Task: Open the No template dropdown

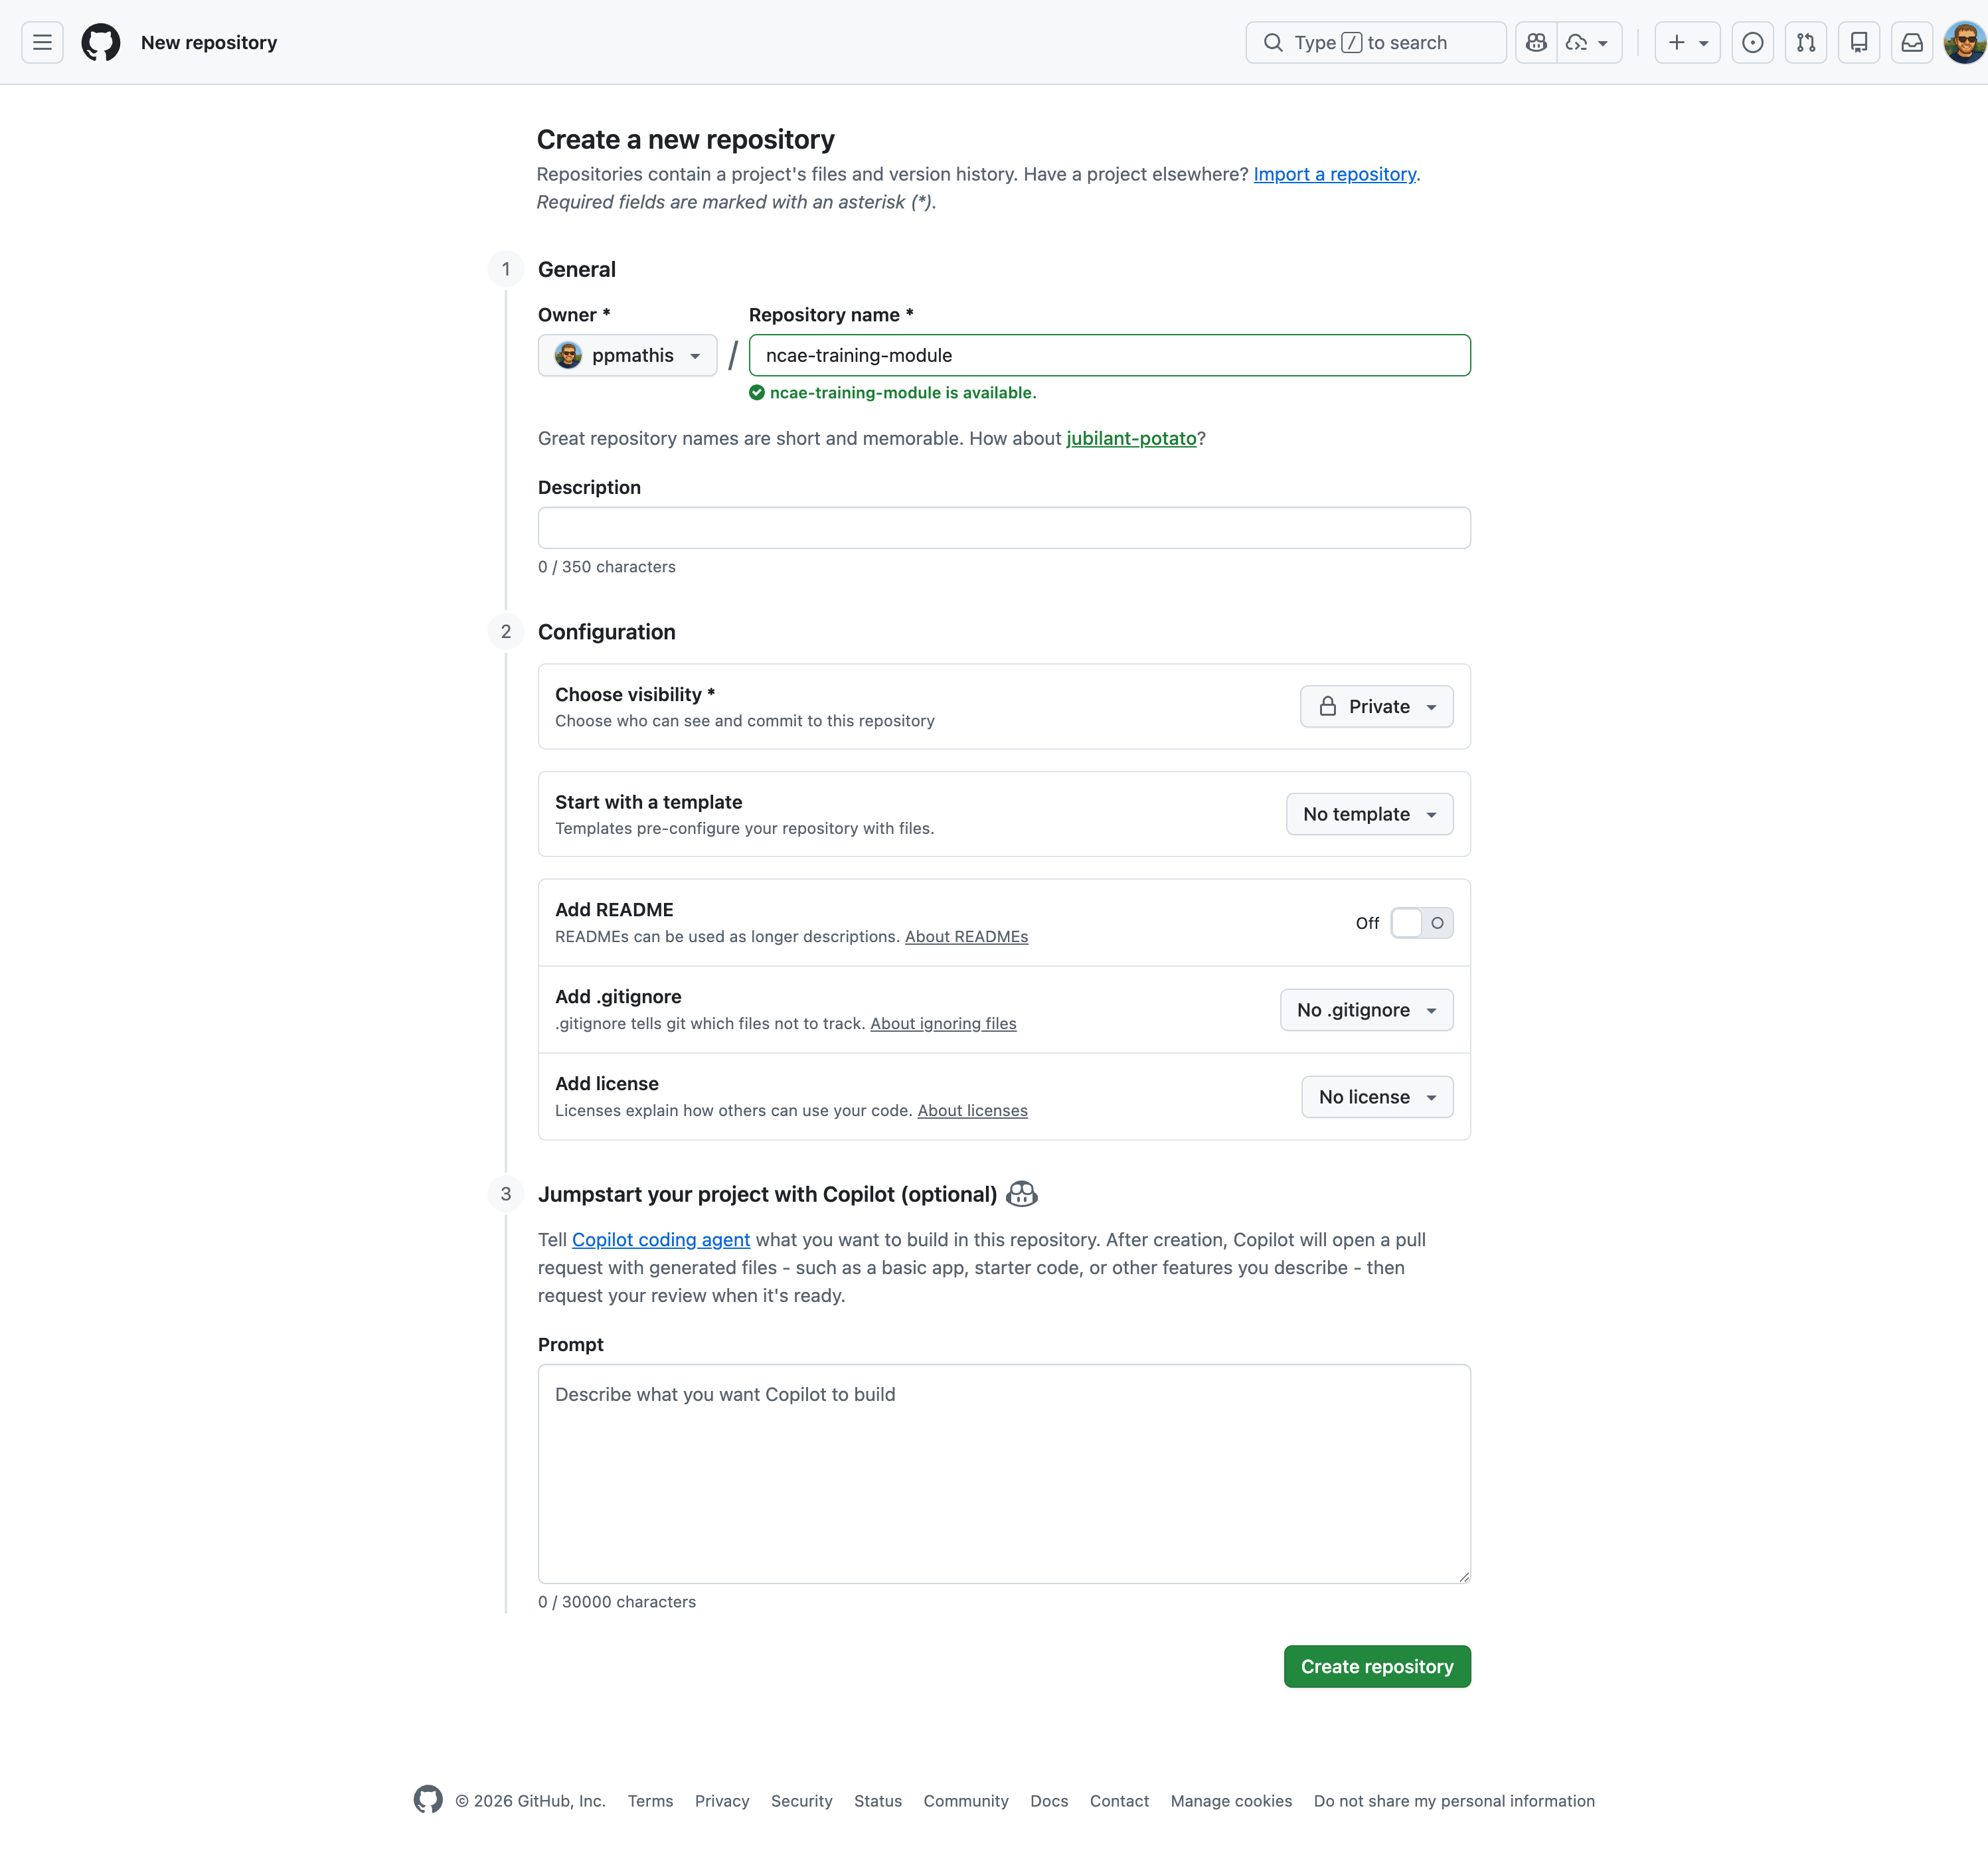Action: click(x=1369, y=814)
